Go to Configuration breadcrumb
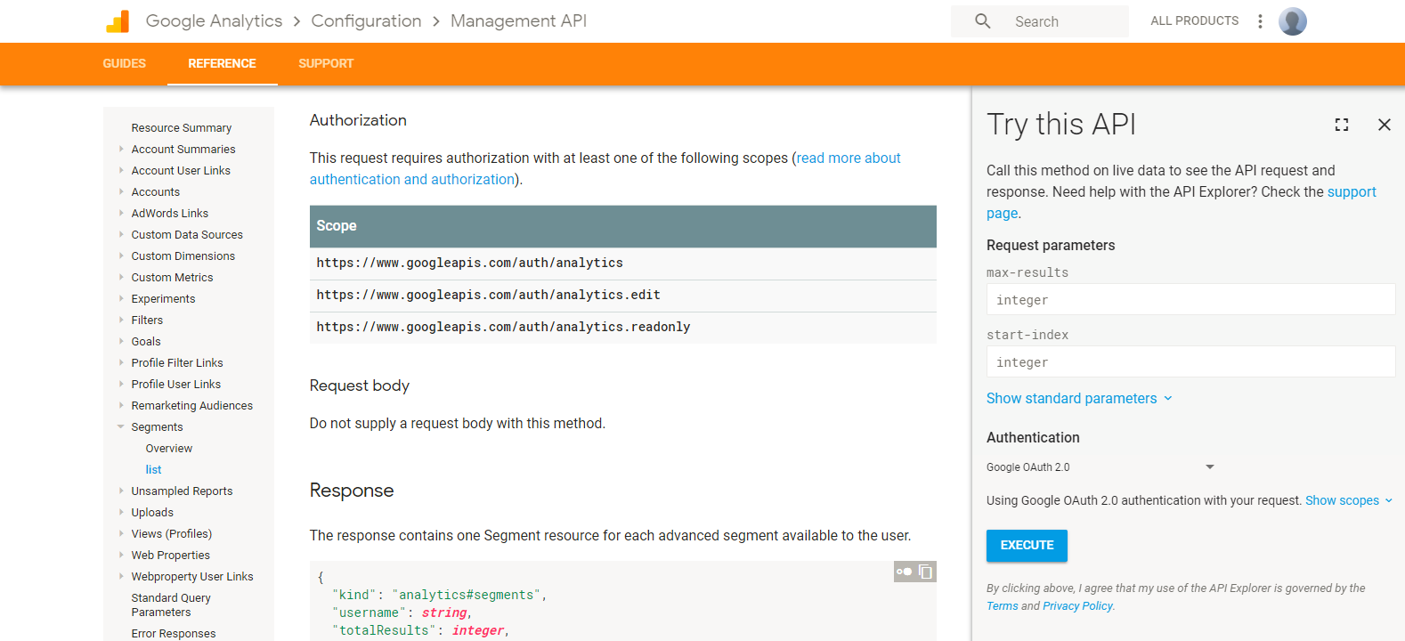Viewport: 1405px width, 641px height. point(366,20)
